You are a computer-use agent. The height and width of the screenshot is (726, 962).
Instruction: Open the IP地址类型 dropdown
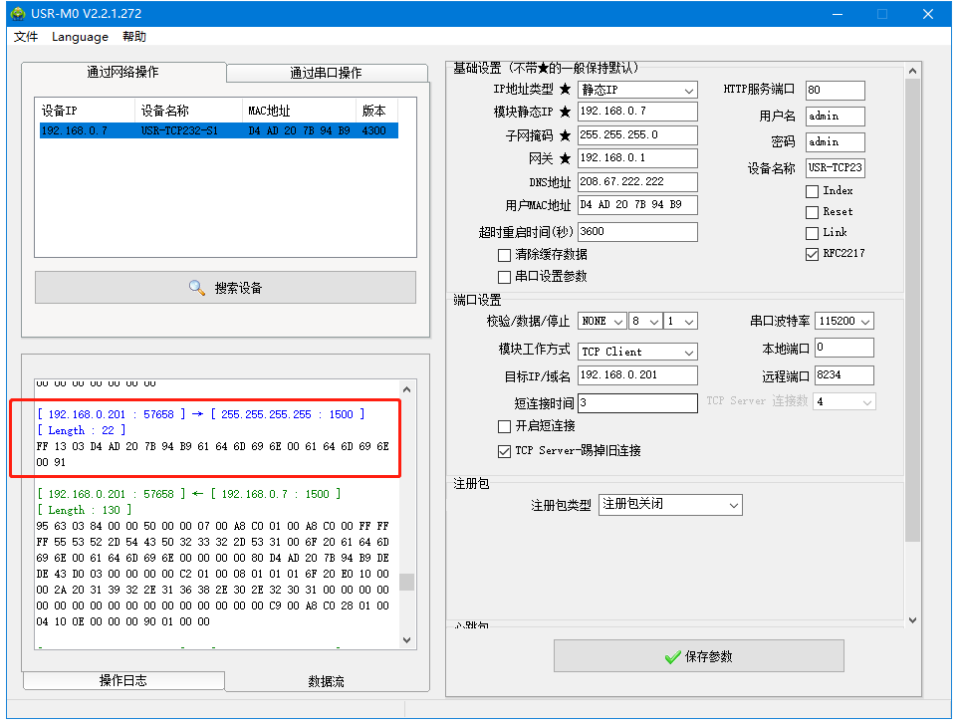point(637,91)
